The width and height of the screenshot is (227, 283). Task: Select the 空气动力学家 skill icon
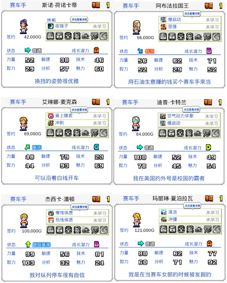click(163, 116)
